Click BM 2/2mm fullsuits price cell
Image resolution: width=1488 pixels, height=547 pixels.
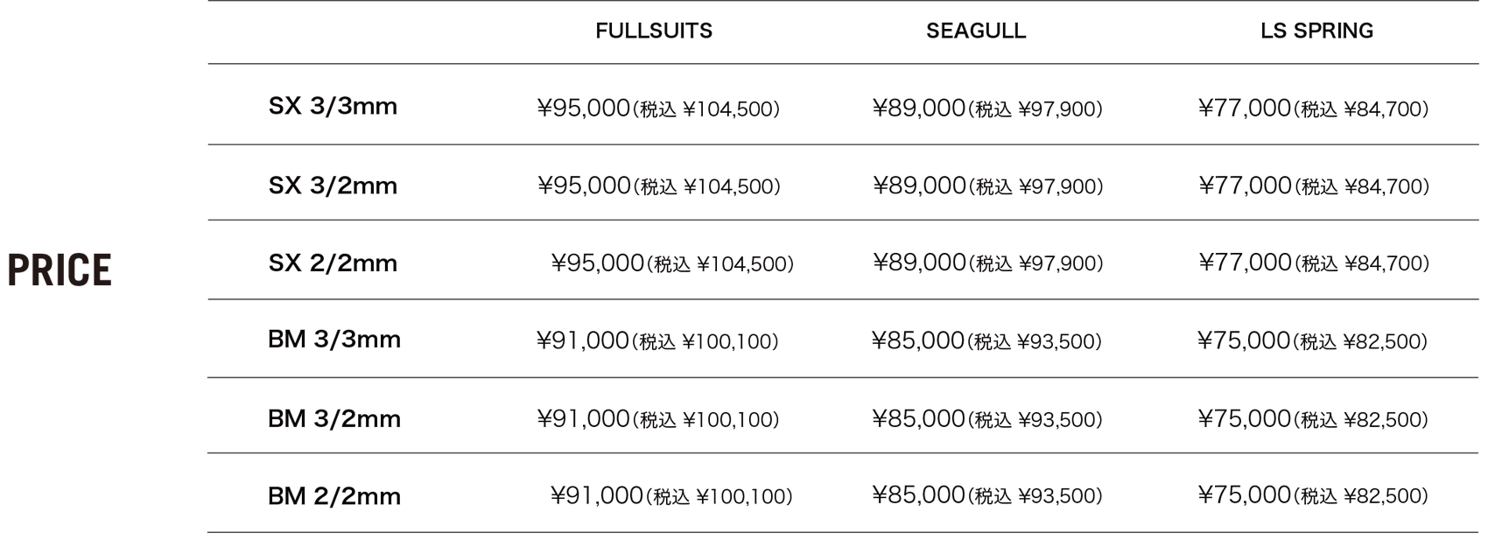(671, 496)
